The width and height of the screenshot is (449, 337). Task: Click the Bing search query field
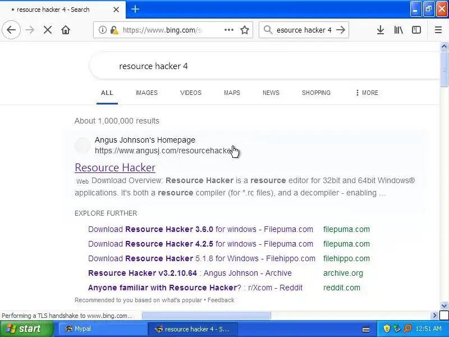[x=265, y=66]
